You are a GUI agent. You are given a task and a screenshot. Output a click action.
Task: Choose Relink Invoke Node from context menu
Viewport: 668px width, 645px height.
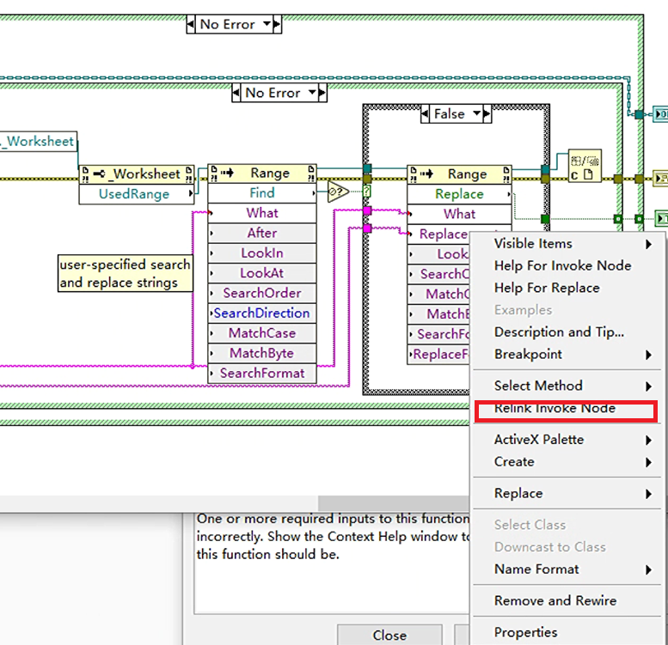pos(555,409)
